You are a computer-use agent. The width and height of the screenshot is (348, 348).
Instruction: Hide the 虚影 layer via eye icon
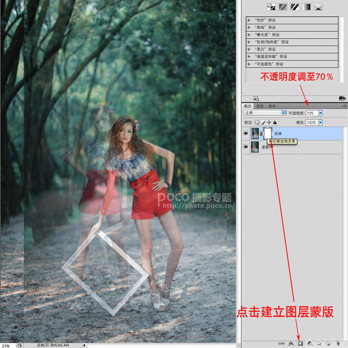tap(246, 147)
